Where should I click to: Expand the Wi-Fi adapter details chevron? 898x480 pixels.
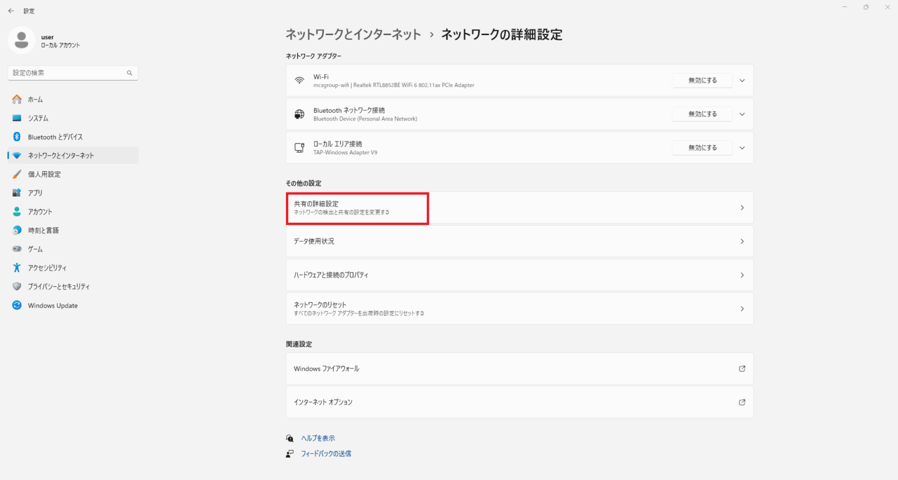(742, 81)
